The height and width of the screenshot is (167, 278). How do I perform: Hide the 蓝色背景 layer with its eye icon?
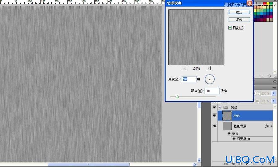click(x=214, y=126)
